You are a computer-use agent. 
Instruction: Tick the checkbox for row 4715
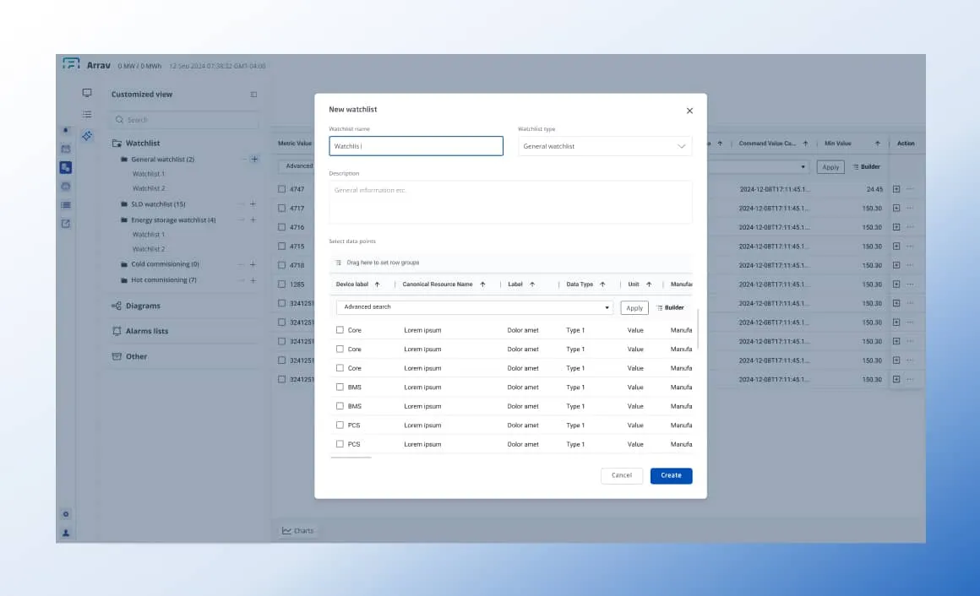tap(282, 247)
